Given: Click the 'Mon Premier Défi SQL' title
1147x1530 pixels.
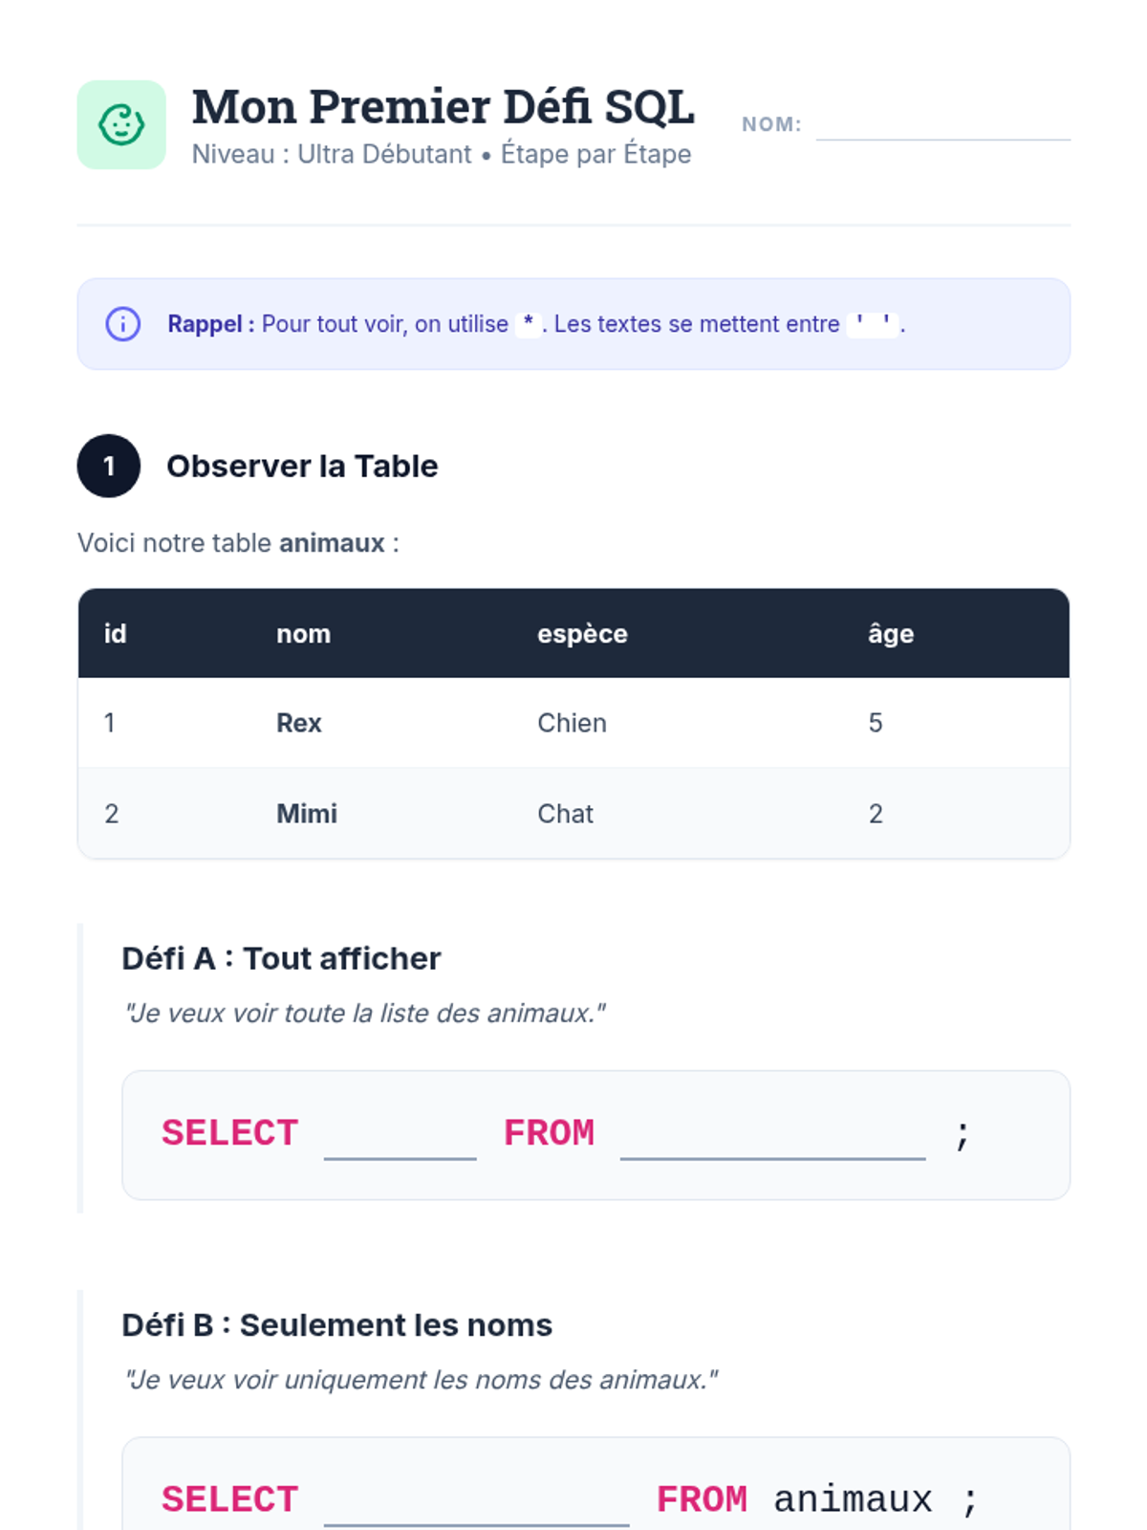Looking at the screenshot, I should [x=443, y=106].
